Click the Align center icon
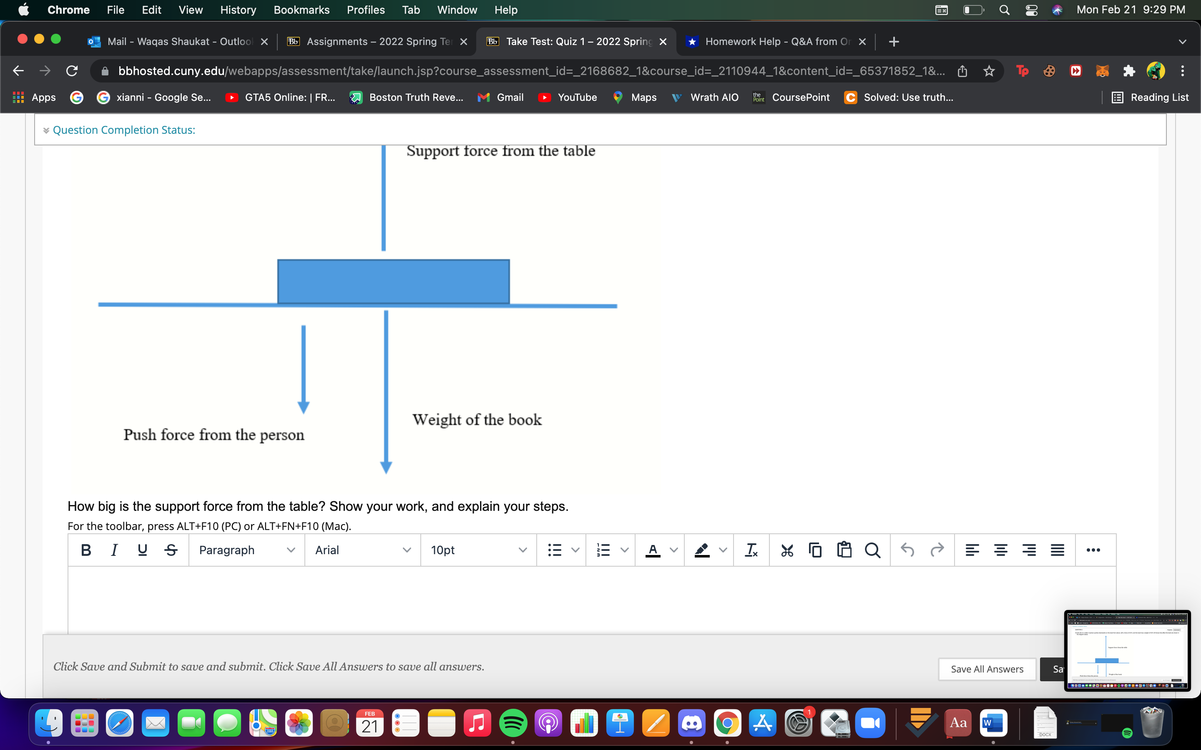The image size is (1201, 750). [x=1000, y=550]
